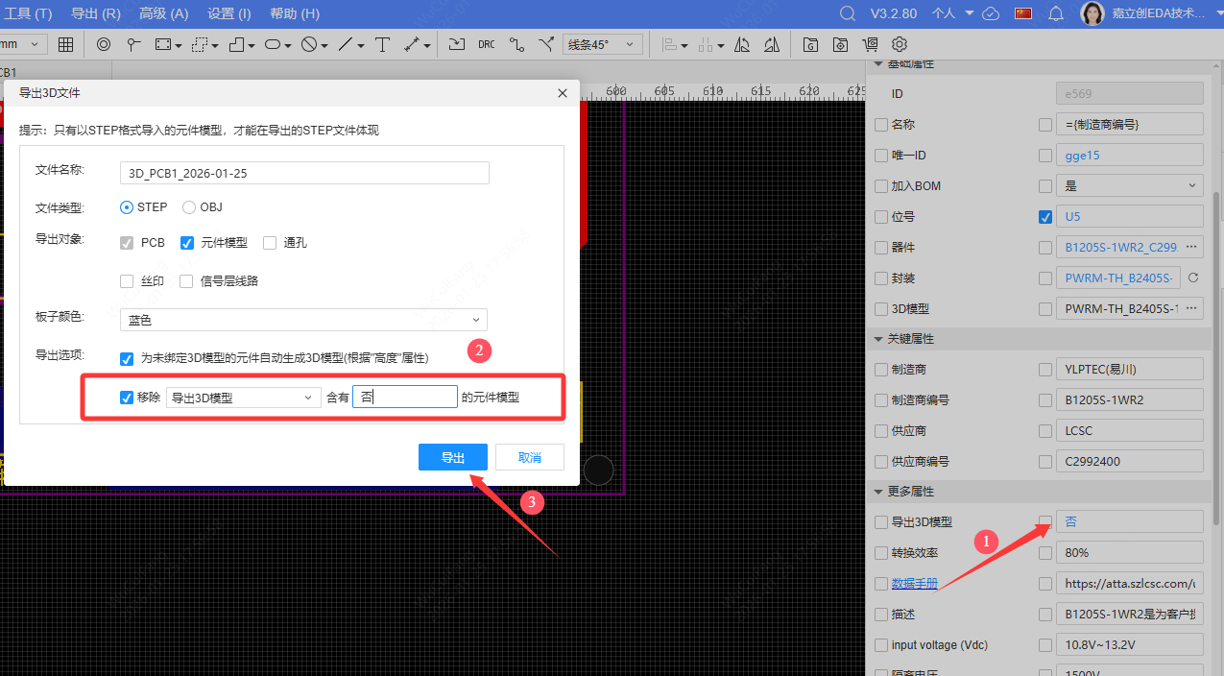The width and height of the screenshot is (1224, 676).
Task: Click the file name input field
Action: coord(303,172)
